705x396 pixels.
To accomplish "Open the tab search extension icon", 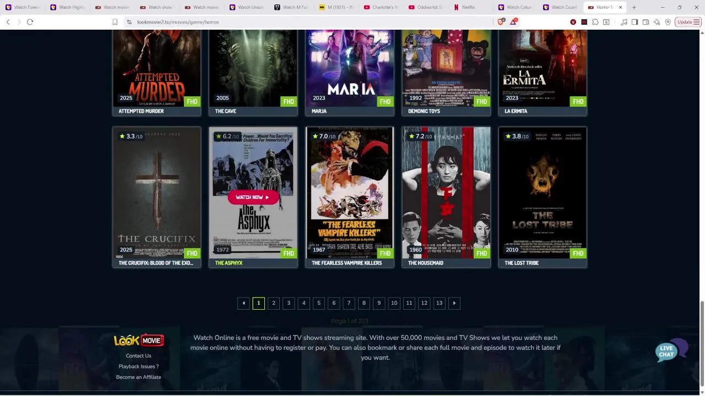I will [606, 22].
